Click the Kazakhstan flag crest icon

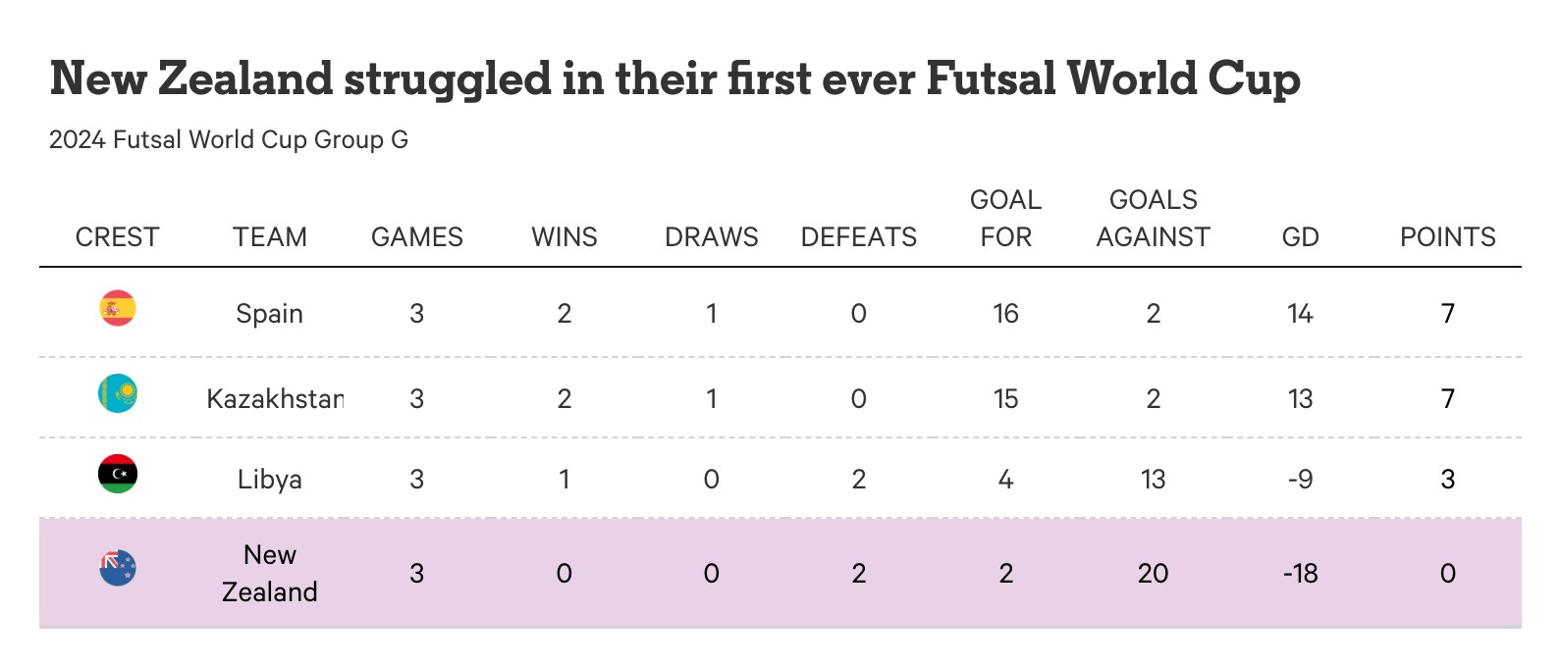(x=118, y=393)
